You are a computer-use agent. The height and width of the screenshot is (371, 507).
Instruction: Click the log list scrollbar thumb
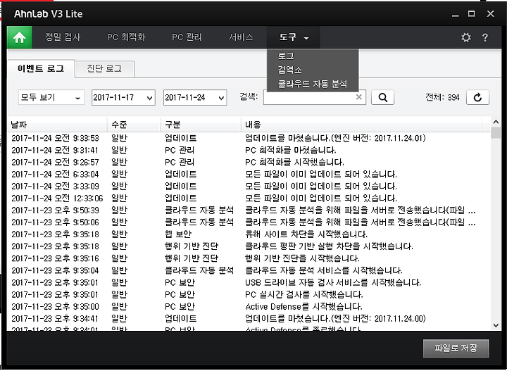496,133
